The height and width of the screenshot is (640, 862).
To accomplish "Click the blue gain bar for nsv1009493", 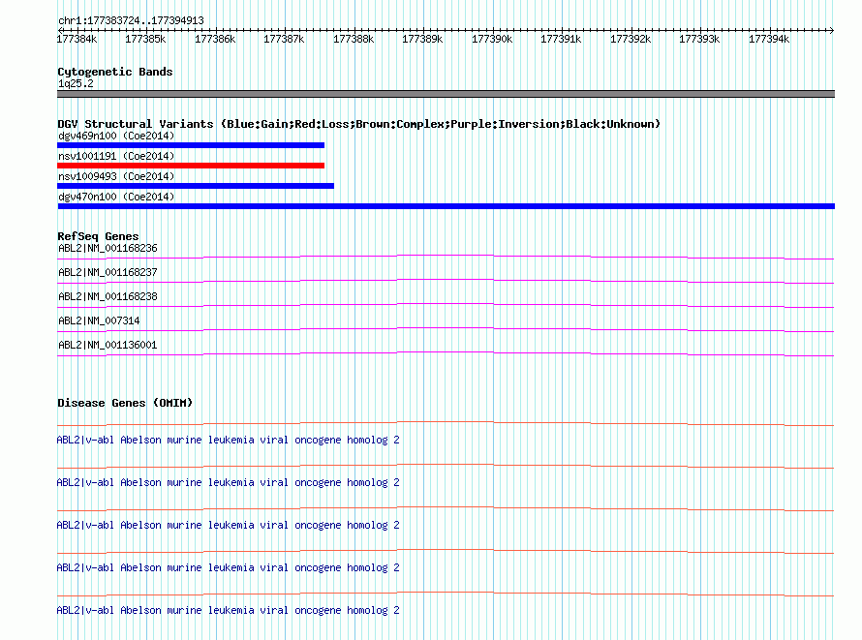I will click(x=196, y=186).
